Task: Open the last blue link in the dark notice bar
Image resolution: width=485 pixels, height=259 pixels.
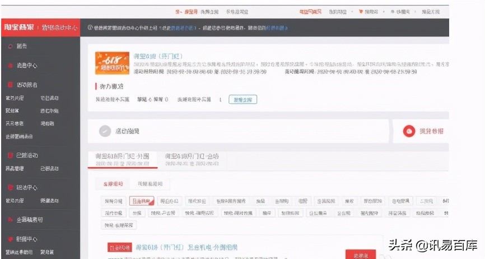Action: (277, 28)
